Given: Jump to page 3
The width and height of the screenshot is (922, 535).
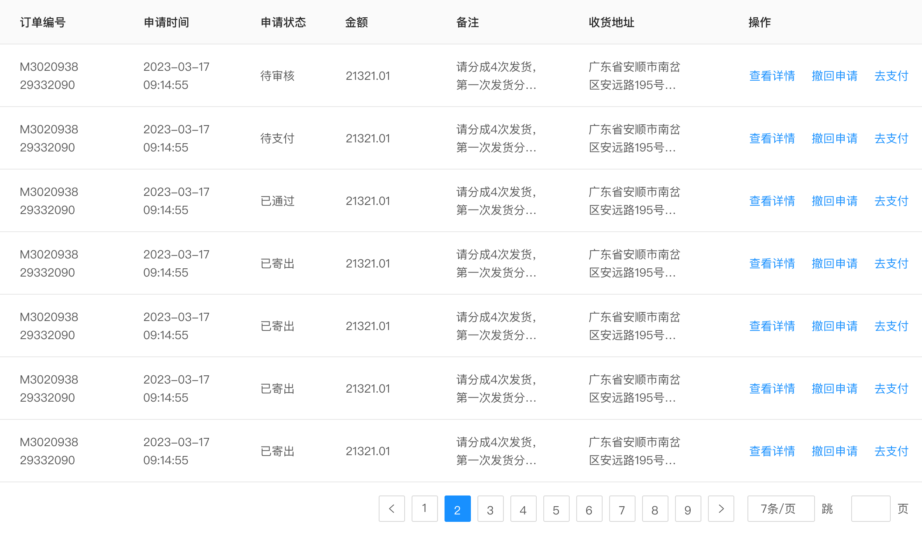Looking at the screenshot, I should [490, 509].
